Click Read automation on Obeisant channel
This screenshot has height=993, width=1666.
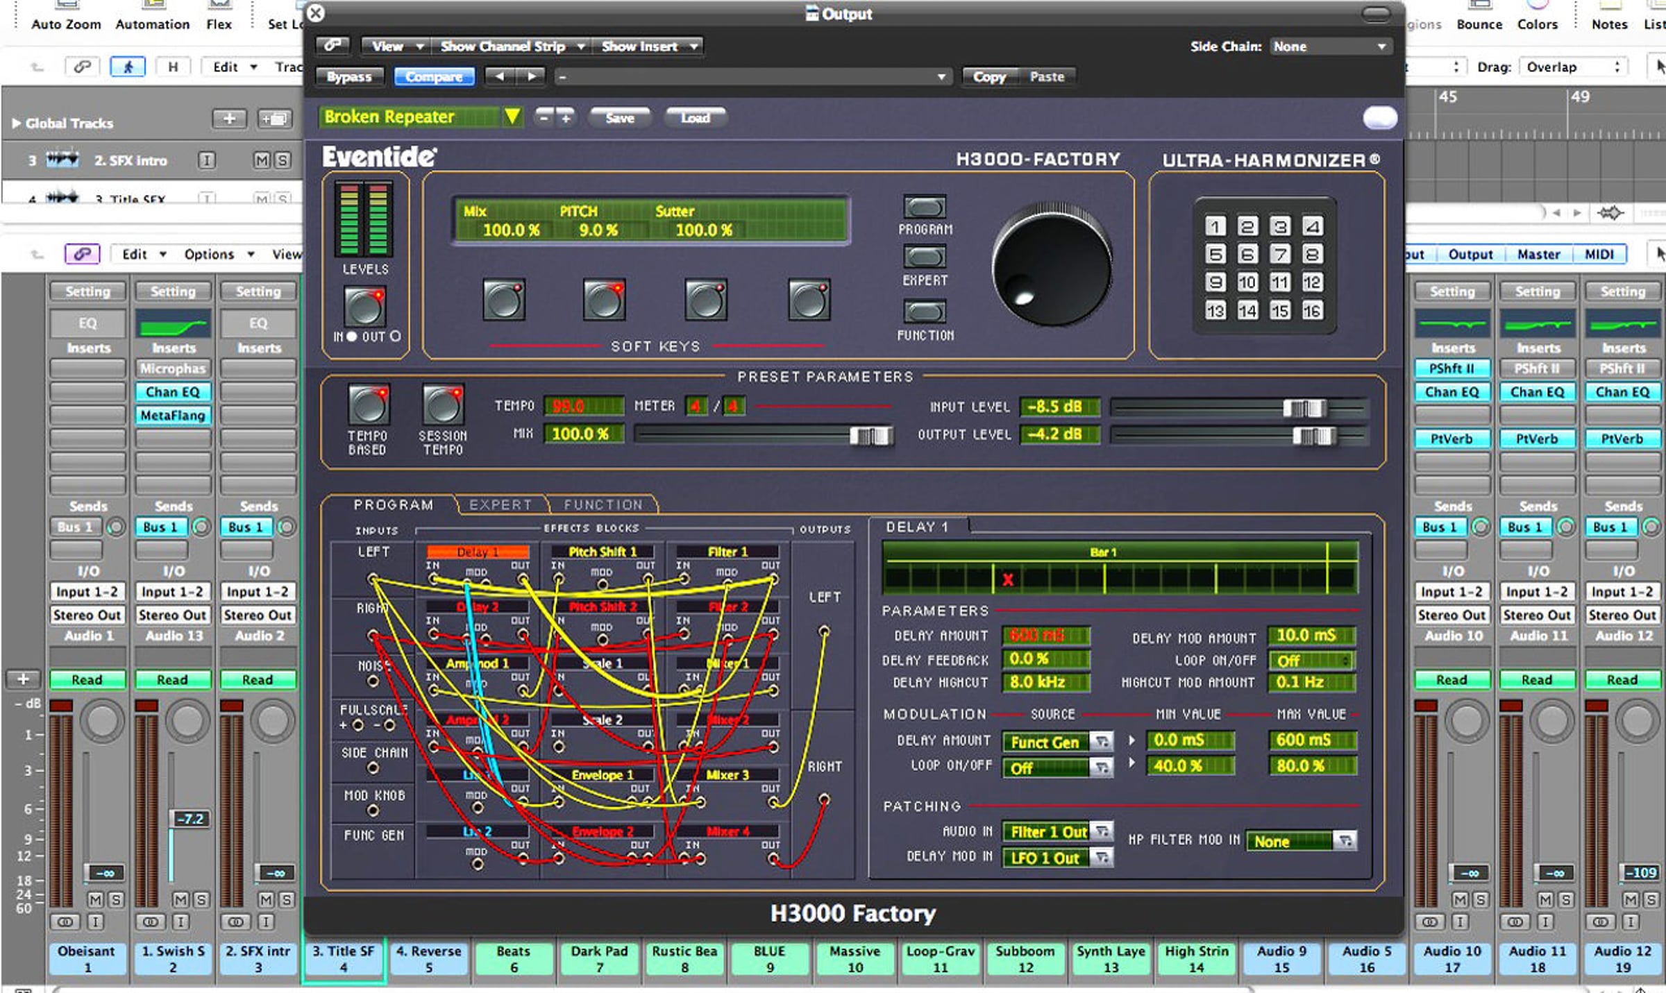pos(87,679)
